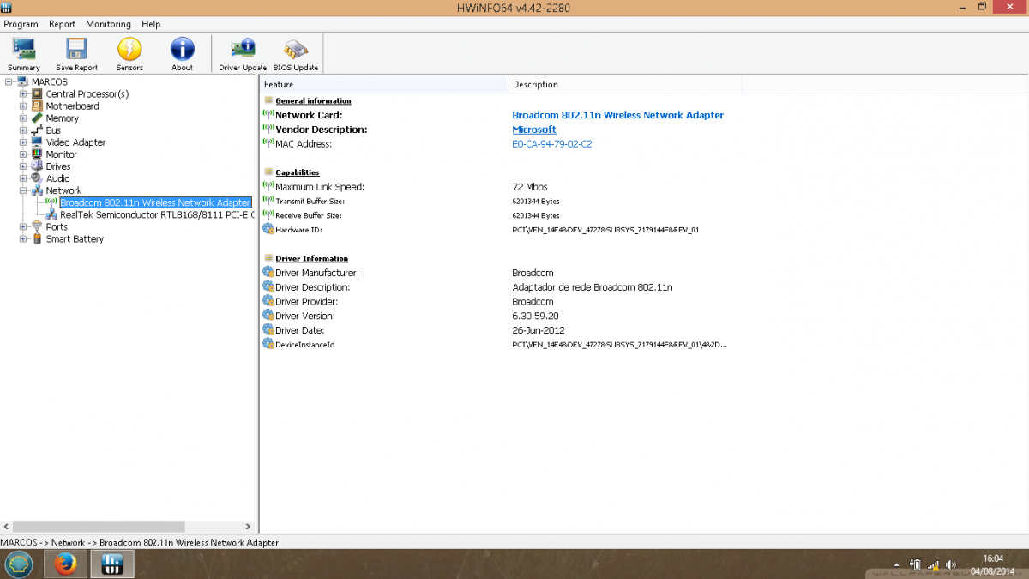
Task: Open the Summary toolbar icon
Action: click(x=24, y=54)
